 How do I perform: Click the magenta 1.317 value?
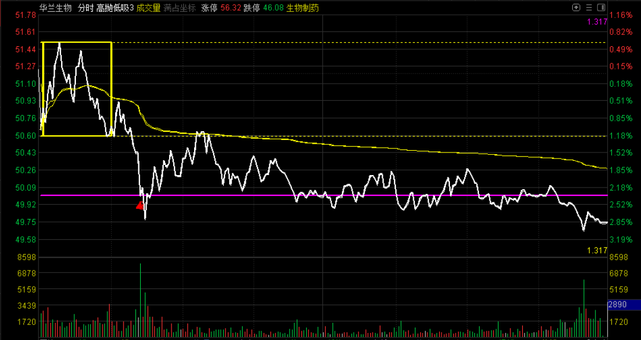pyautogui.click(x=597, y=22)
